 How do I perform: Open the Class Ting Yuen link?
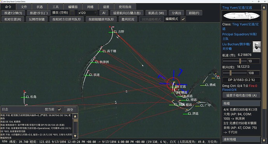click(240, 26)
